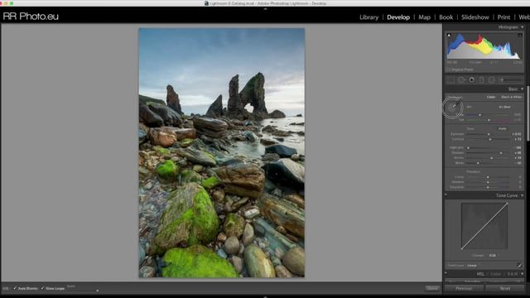Show the hidden top panel arrow
Image resolution: width=530 pixels, height=298 pixels.
point(265,9)
